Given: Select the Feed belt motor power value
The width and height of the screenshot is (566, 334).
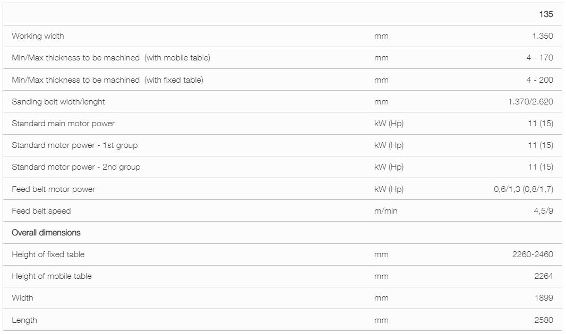Looking at the screenshot, I should 524,189.
